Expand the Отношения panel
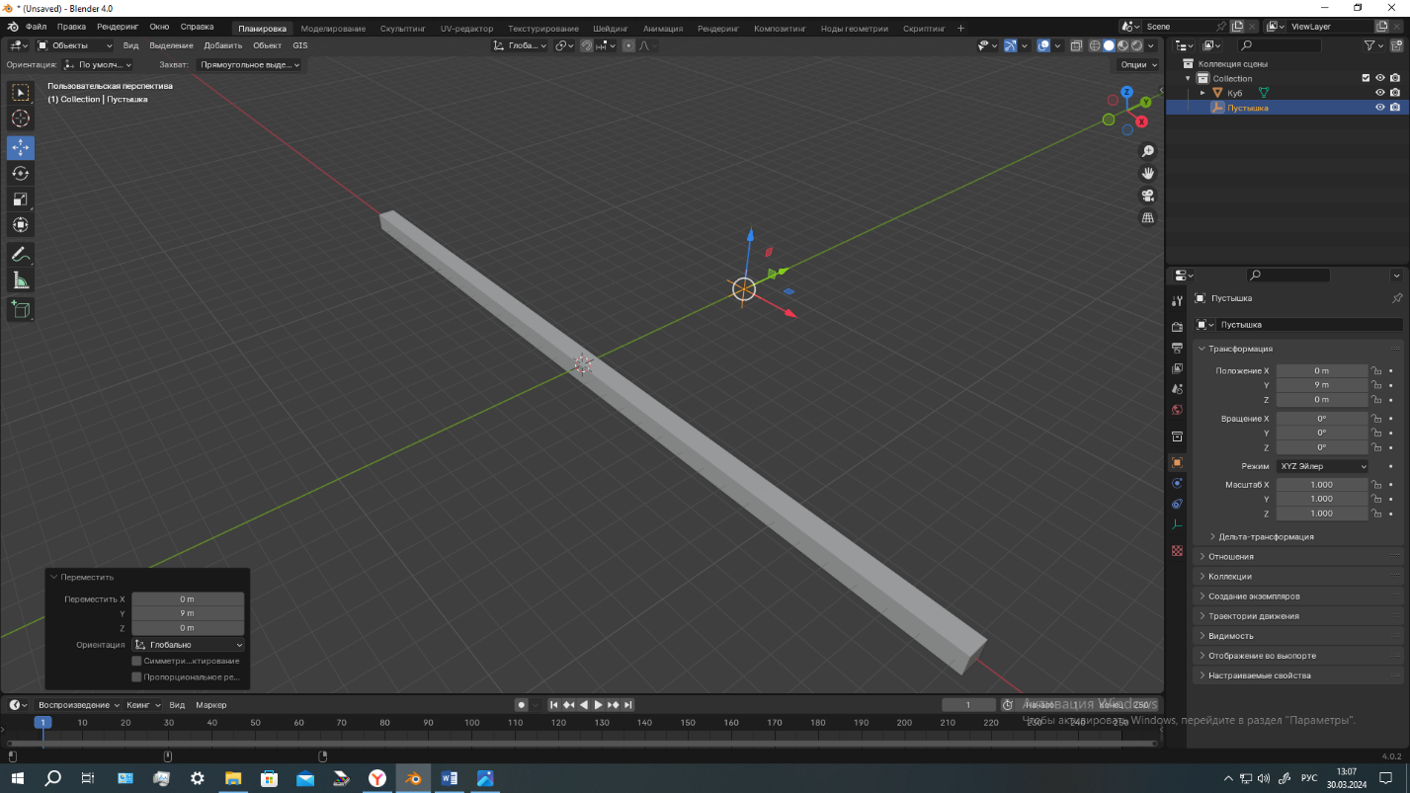The height and width of the screenshot is (793, 1410). [x=1230, y=557]
